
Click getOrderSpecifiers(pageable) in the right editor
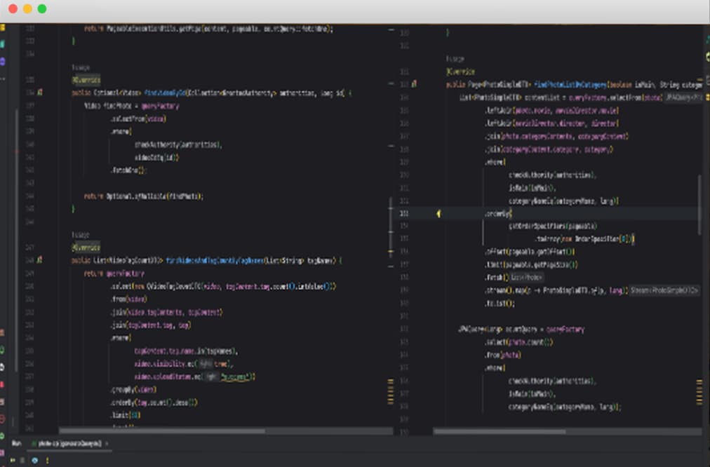553,226
